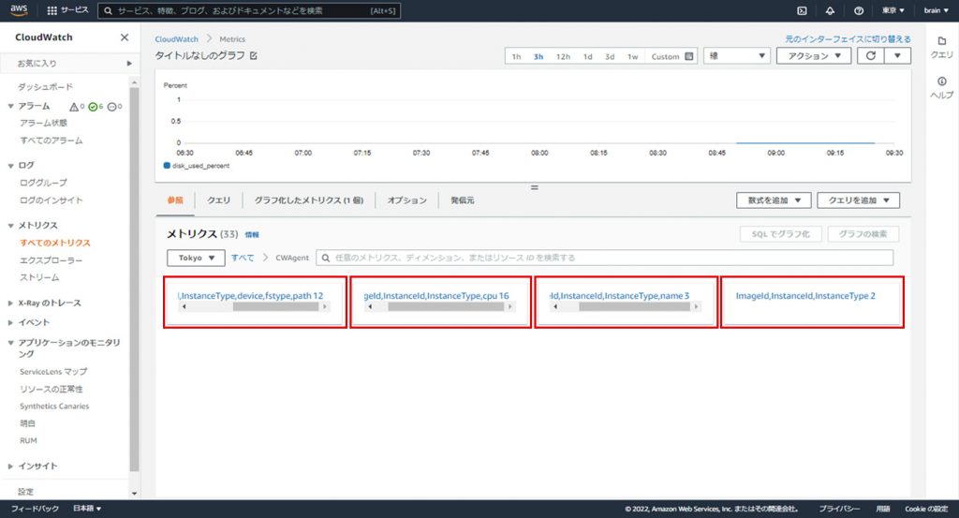This screenshot has width=959, height=518.
Task: Switch to the オプション tab
Action: 406,200
